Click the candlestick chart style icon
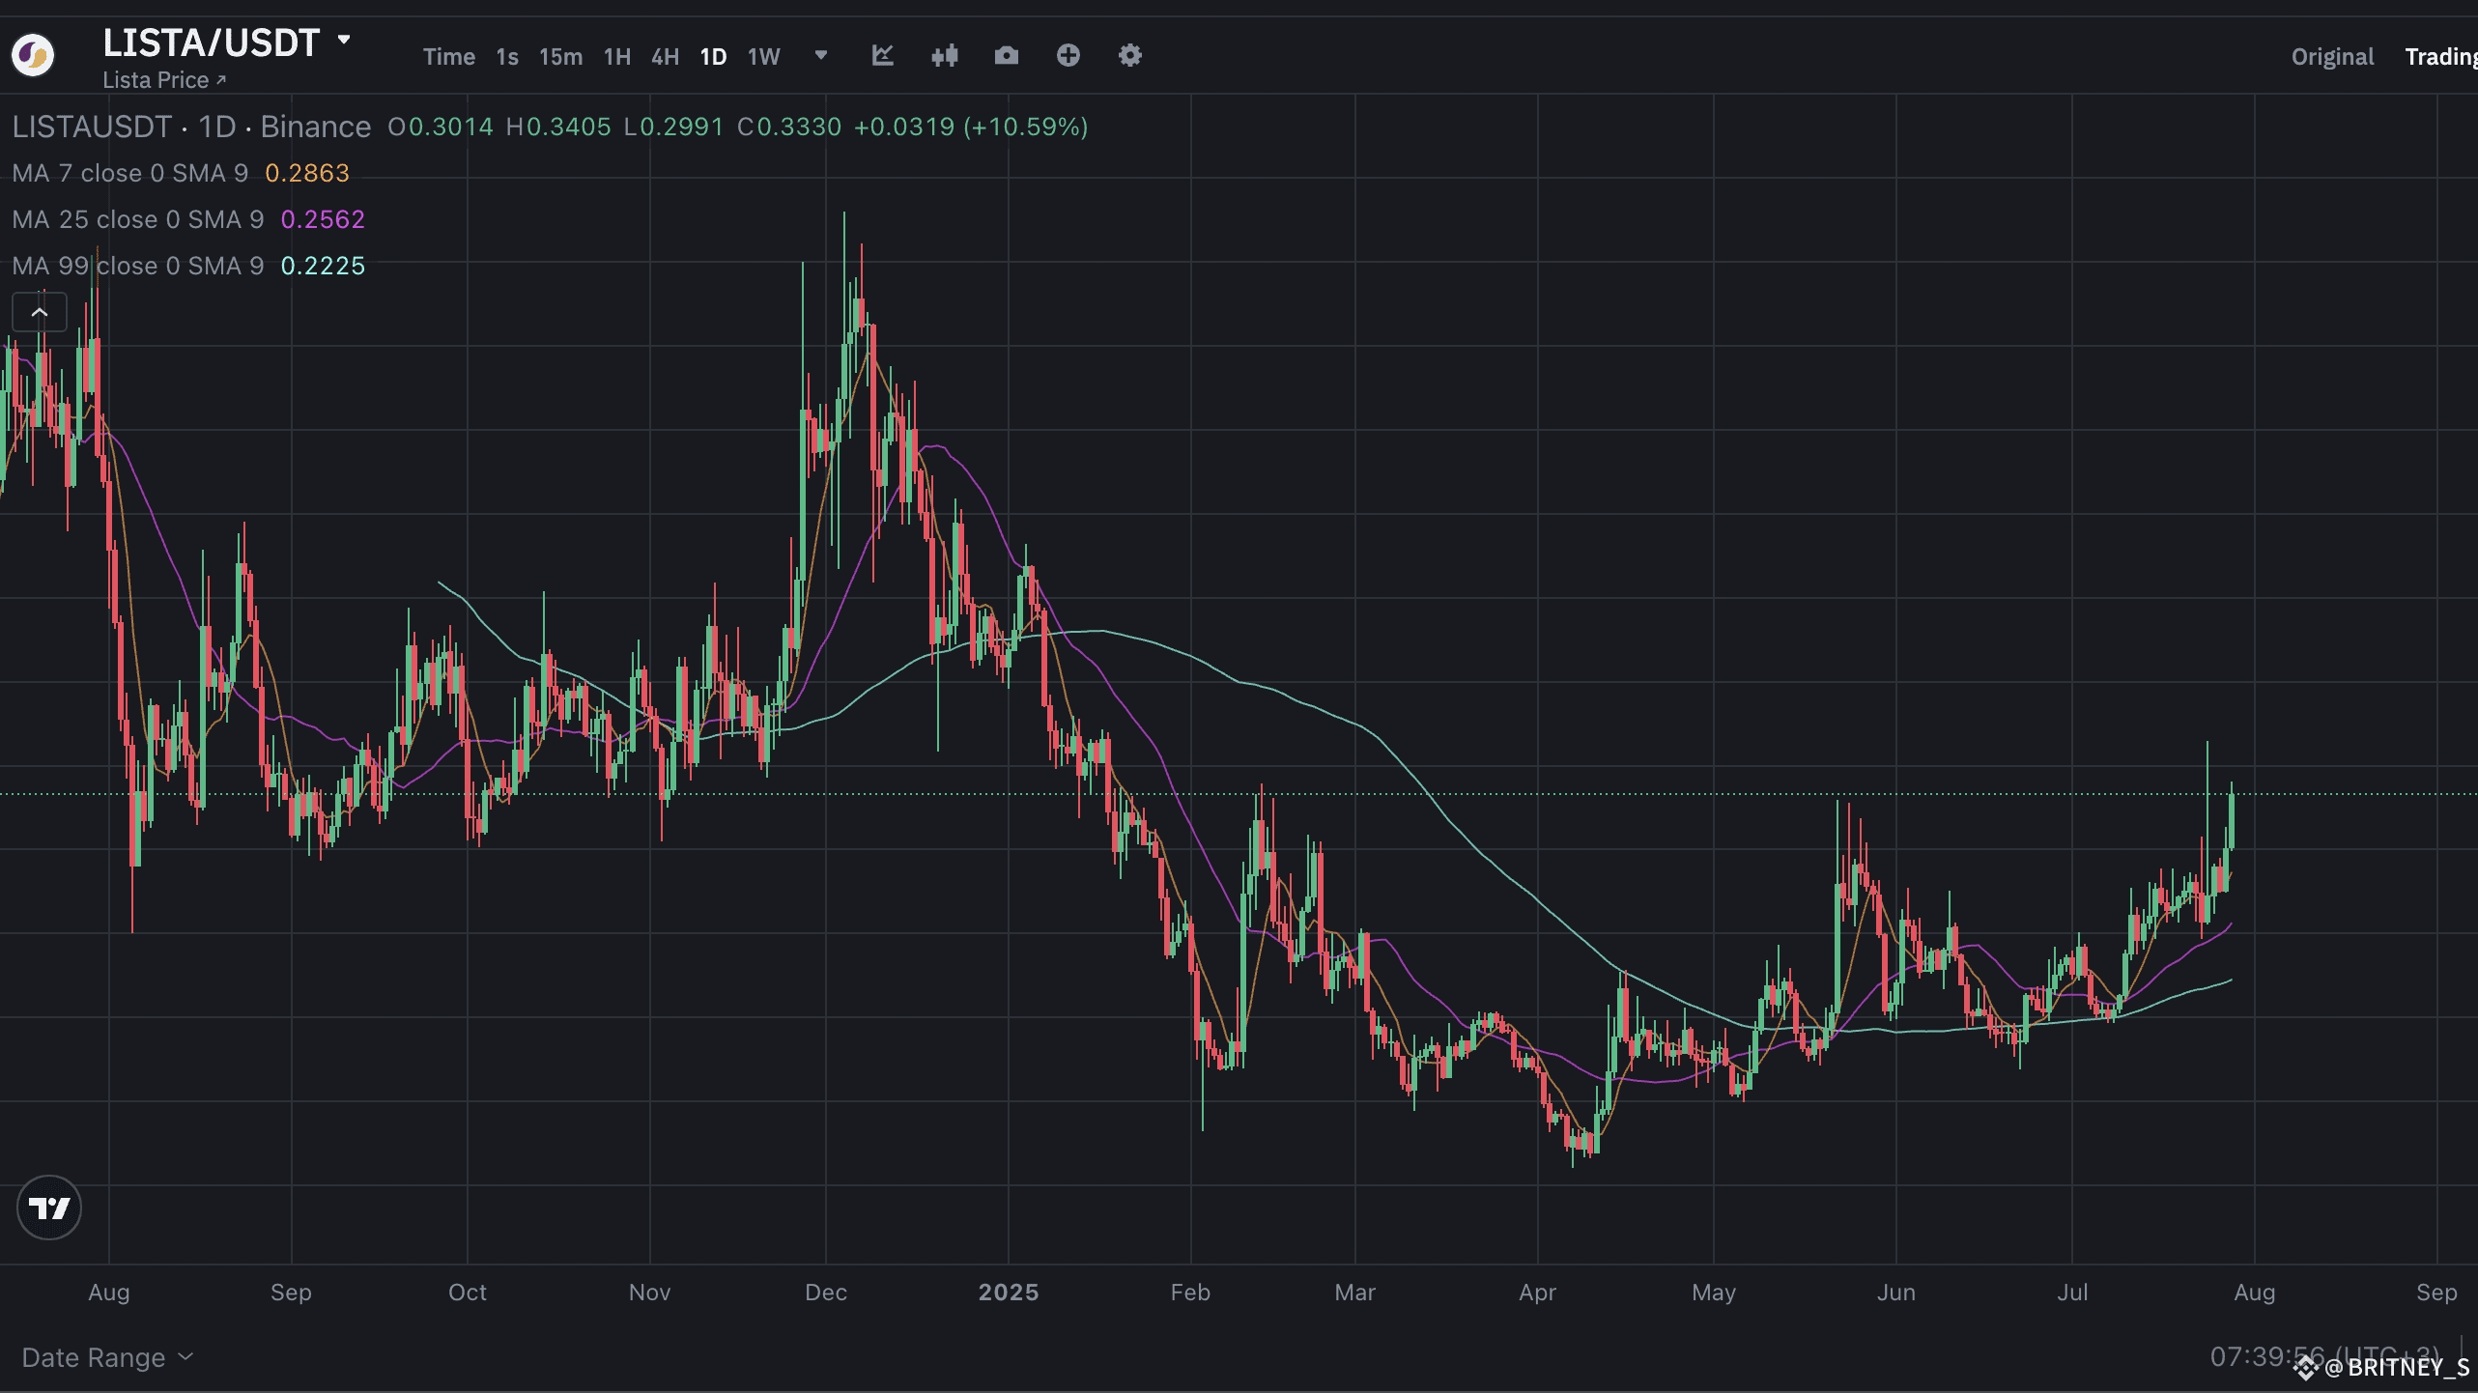2478x1393 pixels. [944, 56]
